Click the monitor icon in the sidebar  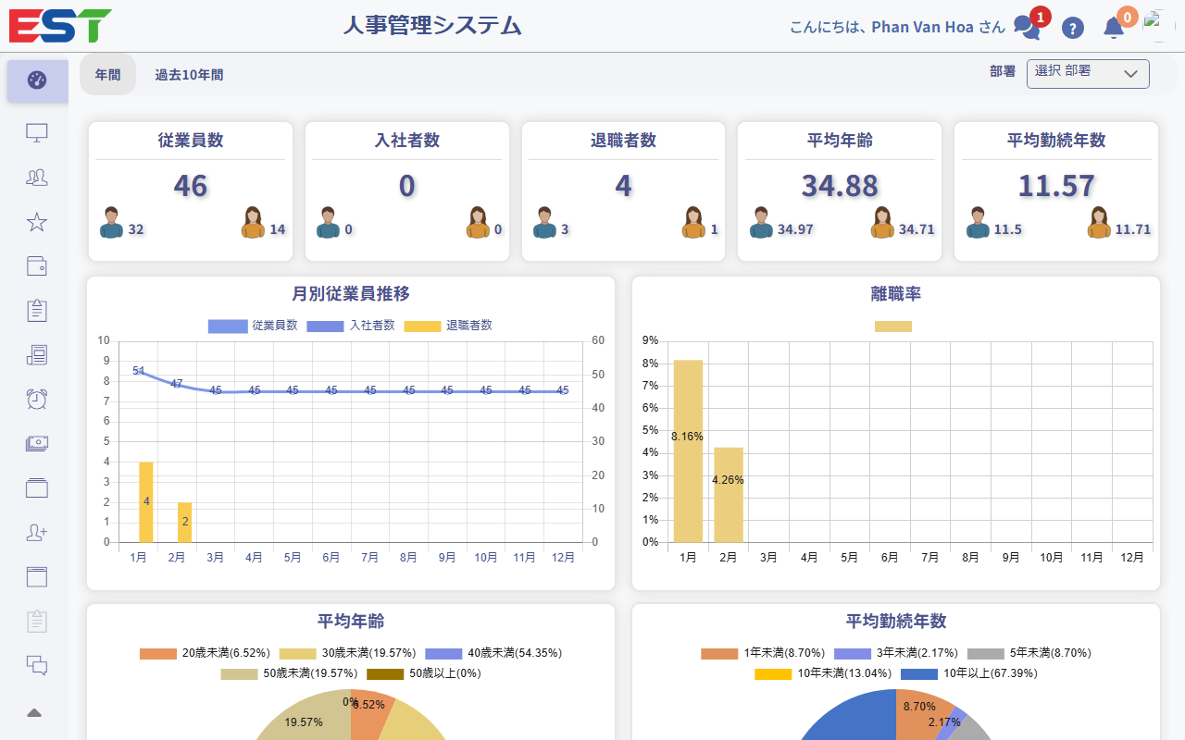37,132
